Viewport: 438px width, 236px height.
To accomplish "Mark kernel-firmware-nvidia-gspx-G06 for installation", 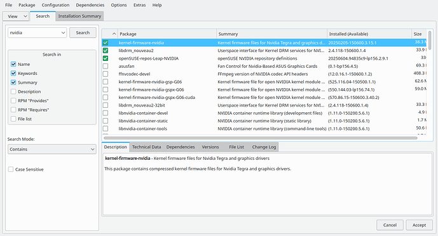I will click(106, 89).
